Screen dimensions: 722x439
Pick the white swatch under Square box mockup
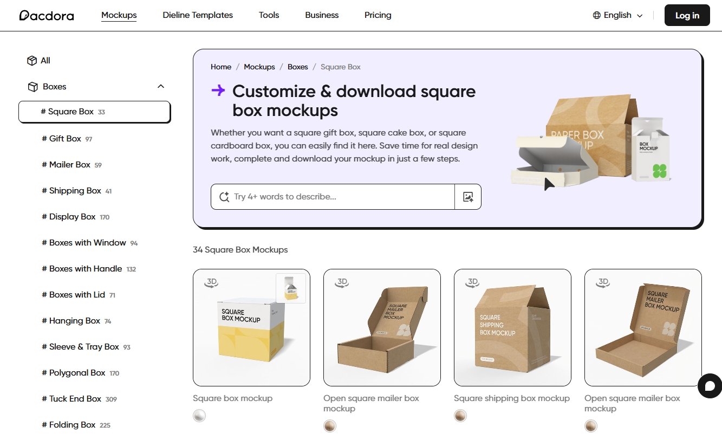[199, 416]
